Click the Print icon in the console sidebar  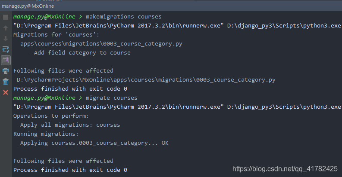[x=6, y=71]
